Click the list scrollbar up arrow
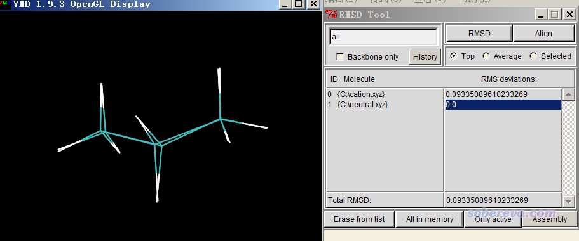Screen dimensions: 579x241 [x=569, y=94]
